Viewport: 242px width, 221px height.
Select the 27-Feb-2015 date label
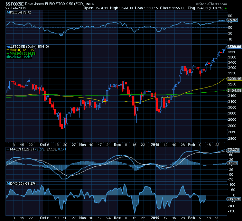[x=16, y=8]
